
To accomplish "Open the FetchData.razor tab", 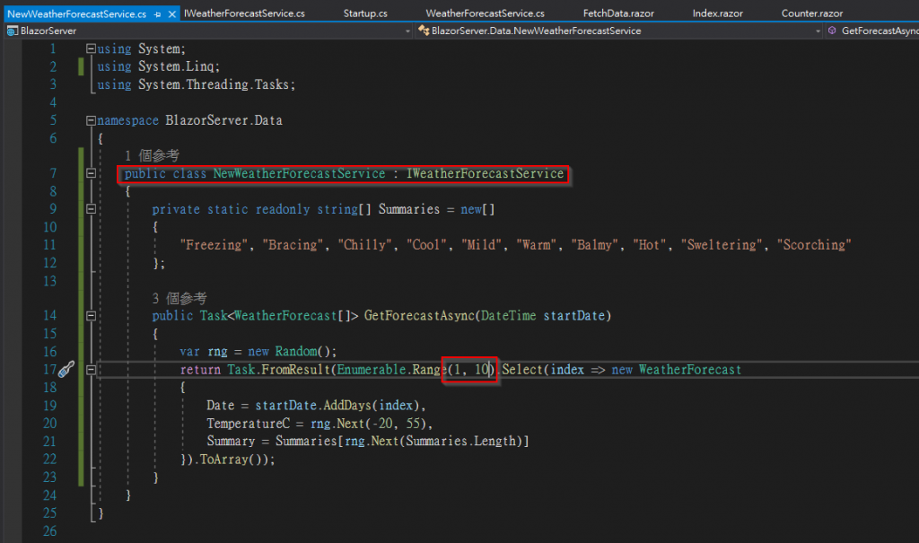I will click(618, 13).
